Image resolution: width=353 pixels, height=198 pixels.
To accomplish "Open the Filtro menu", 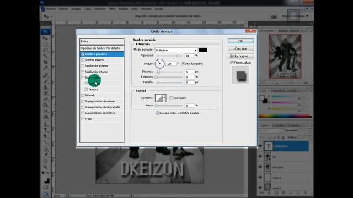I will (112, 9).
